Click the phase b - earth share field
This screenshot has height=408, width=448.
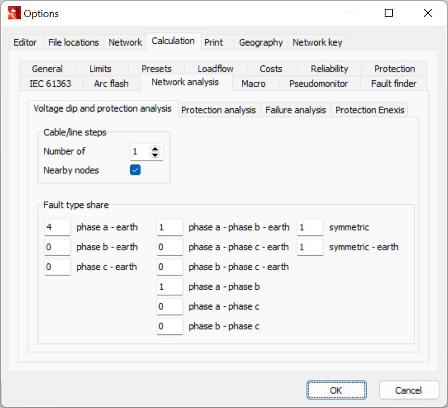click(x=57, y=247)
